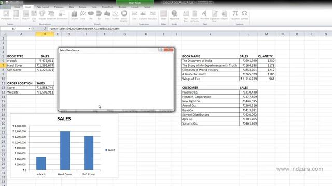Image resolution: width=332 pixels, height=186 pixels.
Task: Switch to the PowerPivot tab
Action: coord(107,7)
